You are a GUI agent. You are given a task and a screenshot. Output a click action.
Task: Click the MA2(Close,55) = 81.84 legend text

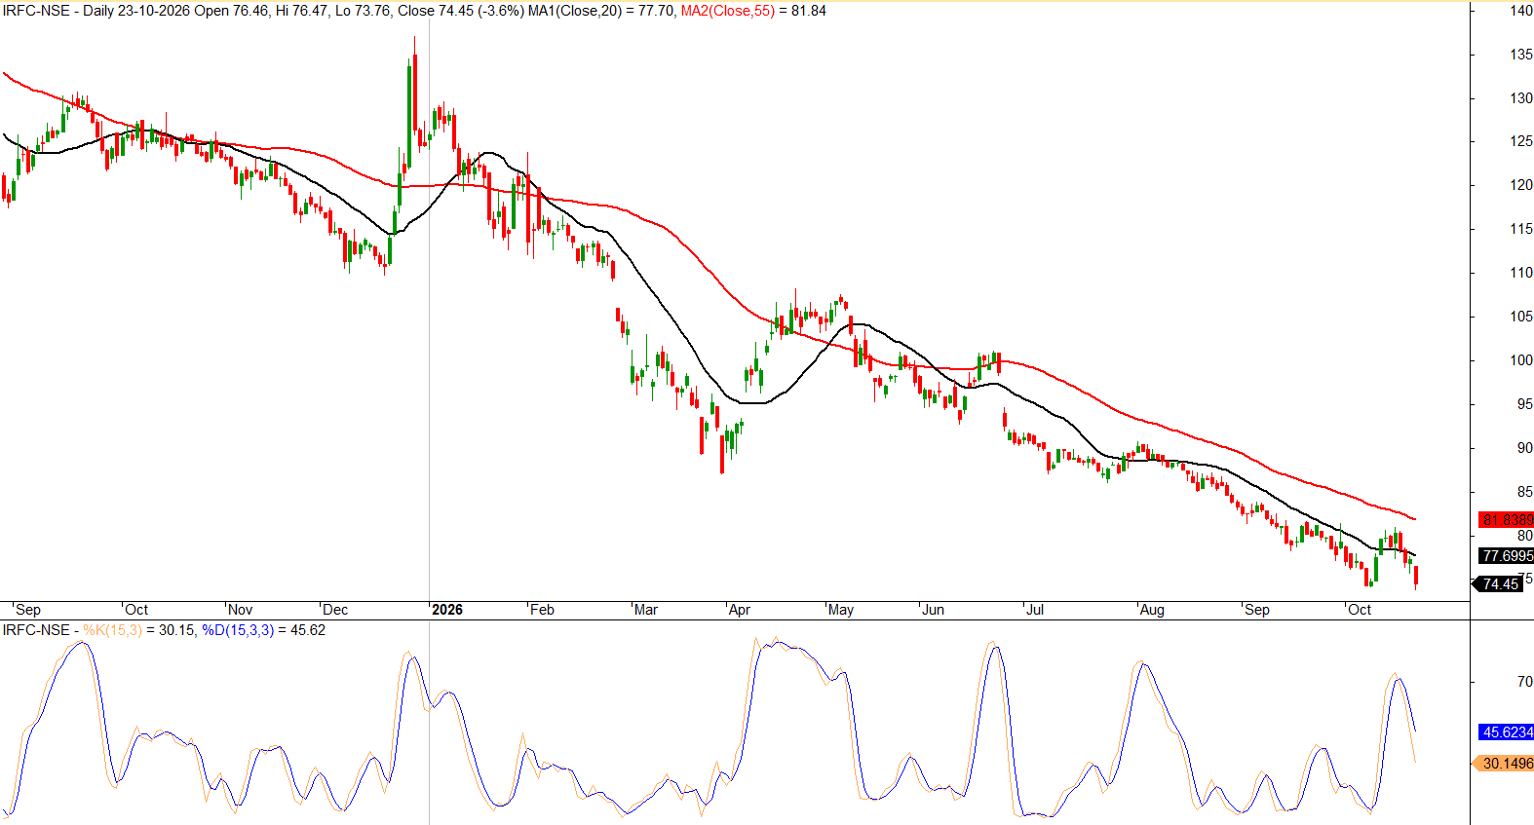753,11
